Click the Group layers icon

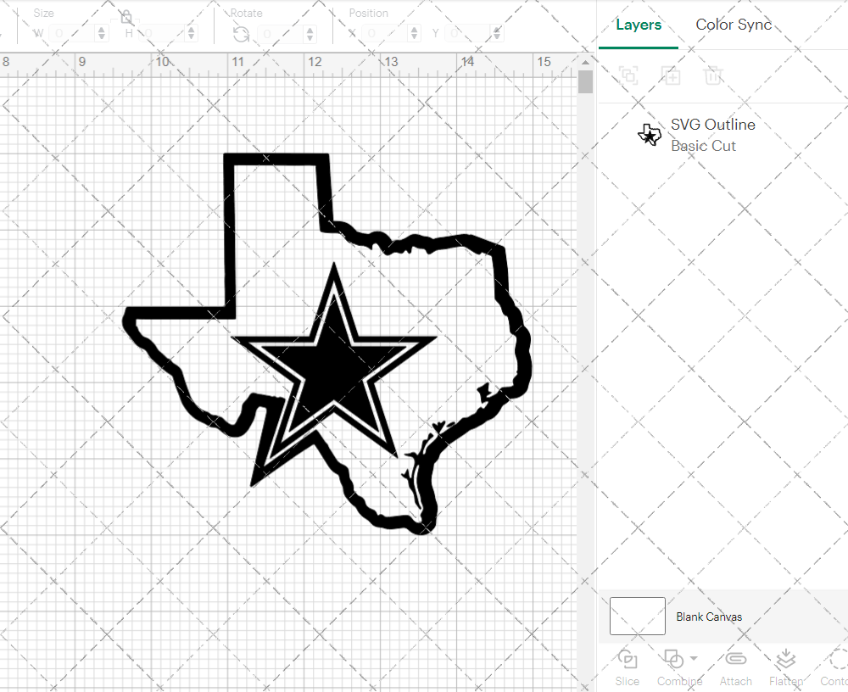pyautogui.click(x=628, y=75)
